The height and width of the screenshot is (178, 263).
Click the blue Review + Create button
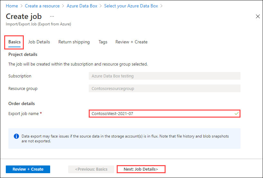(28, 169)
